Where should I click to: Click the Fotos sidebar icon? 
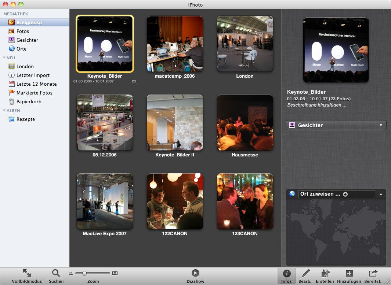tap(11, 31)
